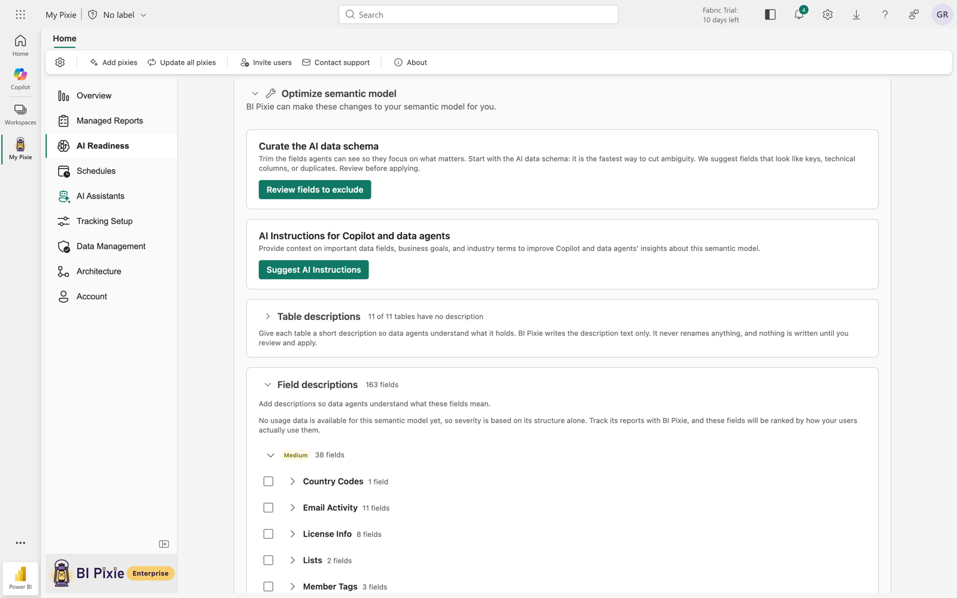Click Review fields to exclude button

pyautogui.click(x=315, y=190)
